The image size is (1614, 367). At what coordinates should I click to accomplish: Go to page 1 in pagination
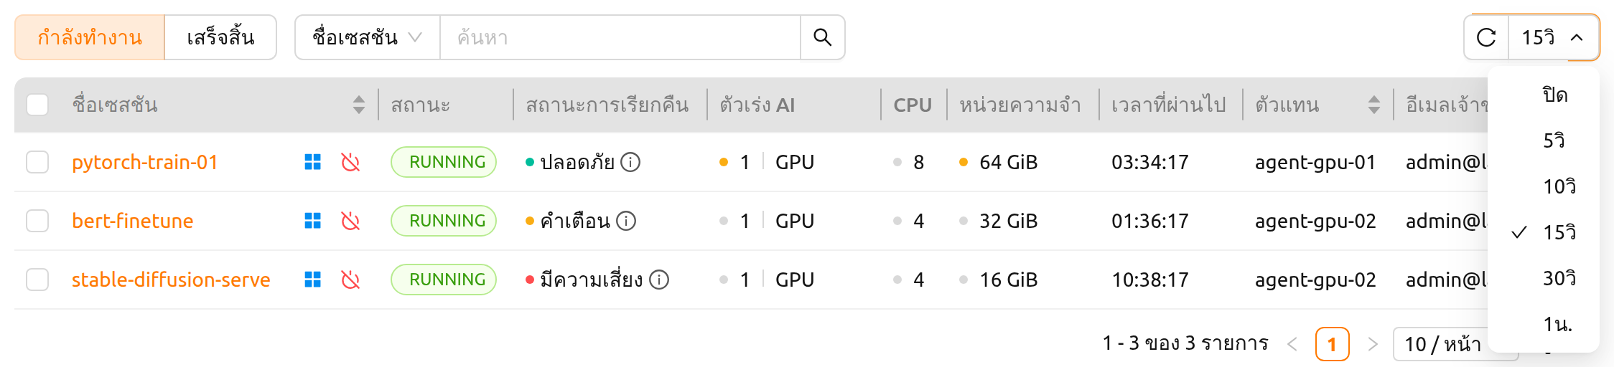(x=1332, y=344)
